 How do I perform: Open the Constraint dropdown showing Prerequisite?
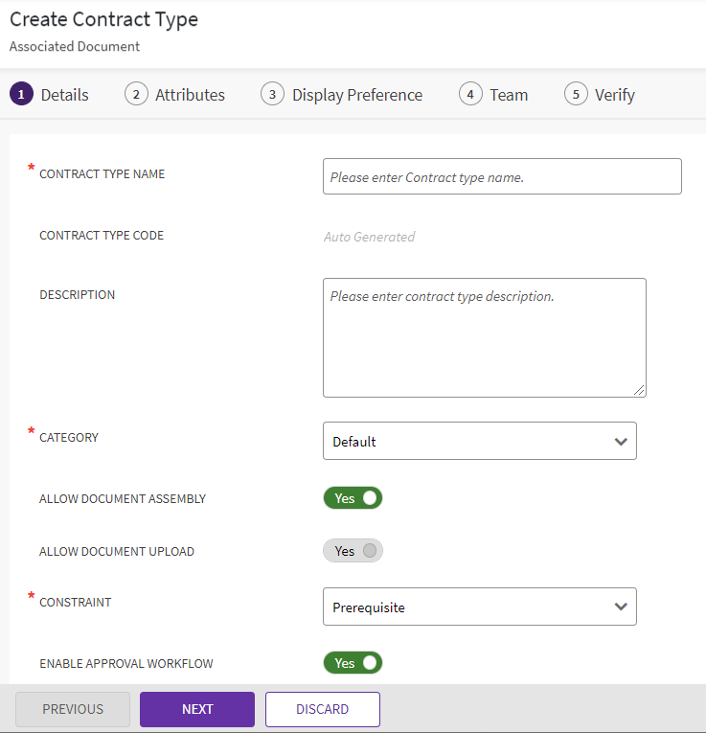point(479,607)
